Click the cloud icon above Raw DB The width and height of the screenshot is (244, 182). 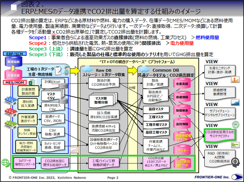click(88, 69)
